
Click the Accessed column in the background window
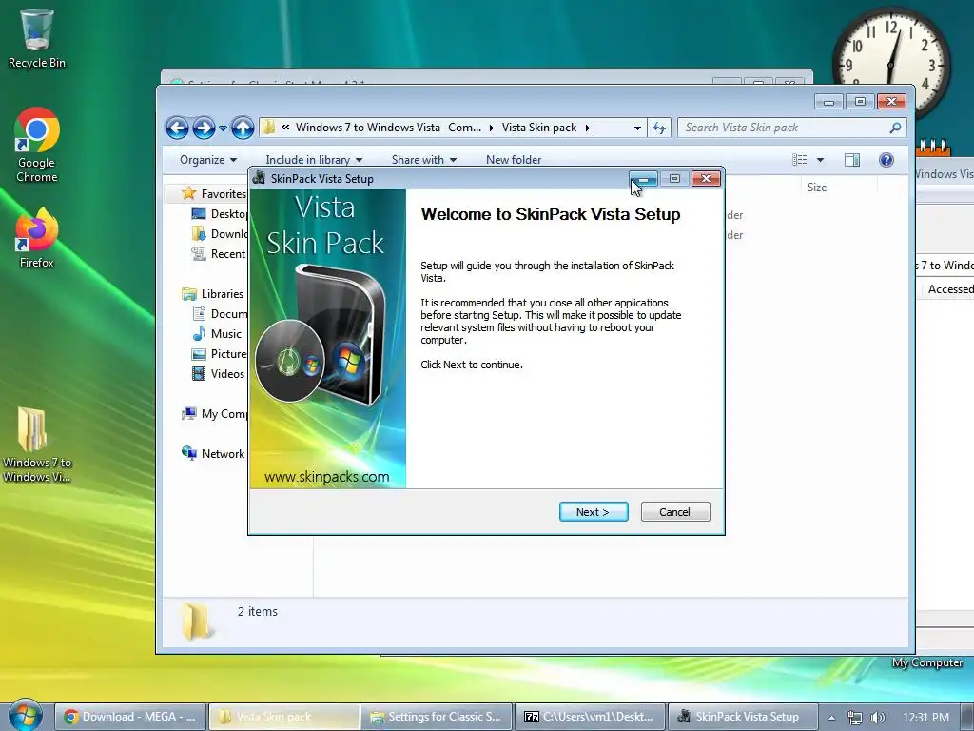coord(950,289)
